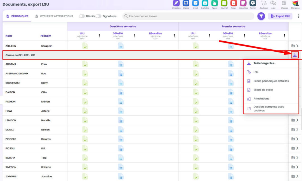
Task: Toggle the Signatures switch
Action: pos(98,16)
